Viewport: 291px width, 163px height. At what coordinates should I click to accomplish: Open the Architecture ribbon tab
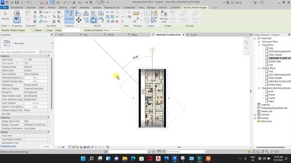coord(17,8)
